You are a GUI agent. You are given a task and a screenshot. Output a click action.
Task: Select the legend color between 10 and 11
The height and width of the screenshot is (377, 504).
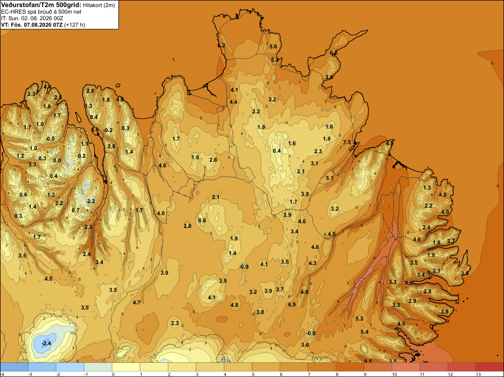click(x=406, y=367)
